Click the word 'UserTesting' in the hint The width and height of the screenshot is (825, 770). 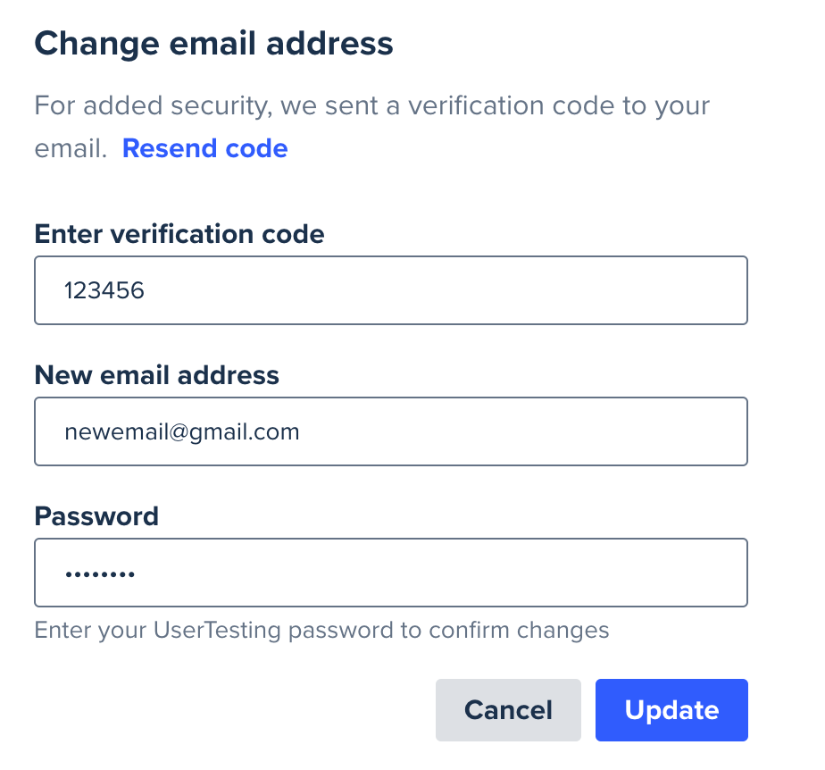pyautogui.click(x=217, y=630)
